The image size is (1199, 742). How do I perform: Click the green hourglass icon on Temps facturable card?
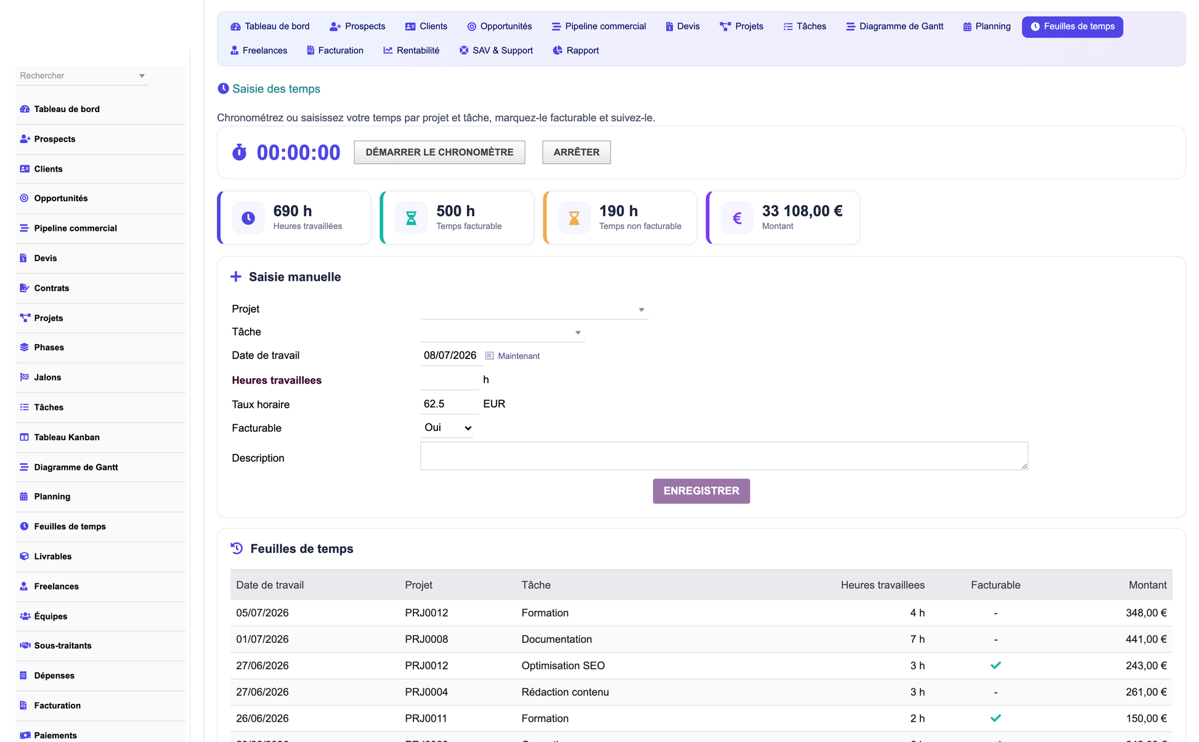click(x=411, y=218)
